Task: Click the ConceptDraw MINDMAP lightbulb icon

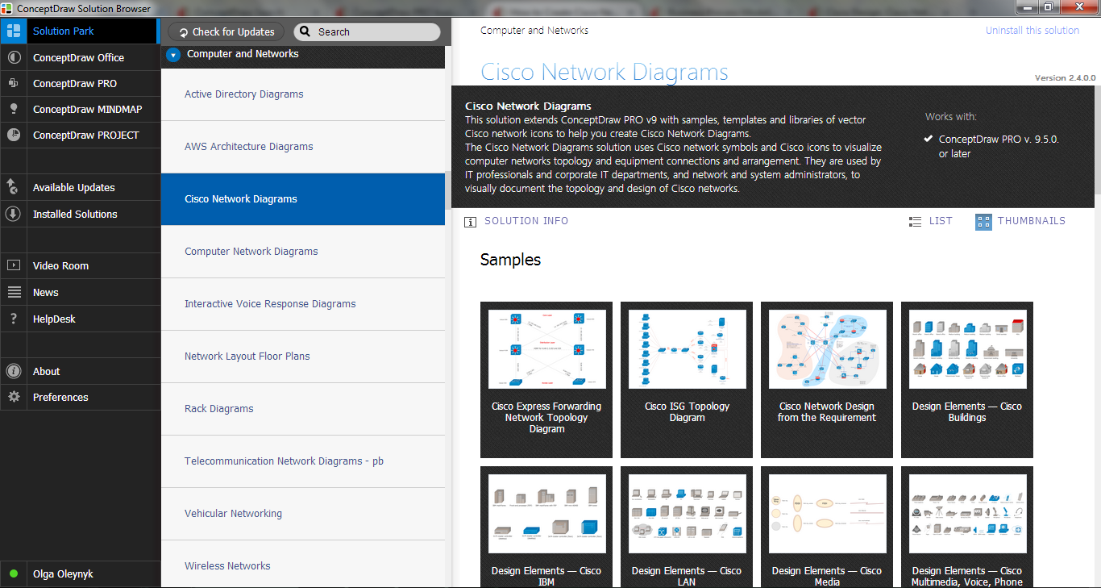Action: point(14,110)
